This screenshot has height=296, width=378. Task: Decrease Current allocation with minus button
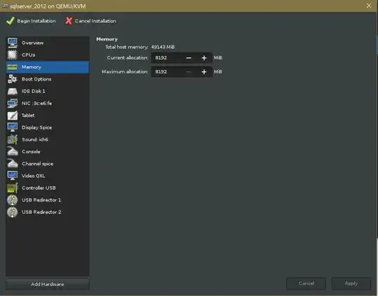(x=189, y=58)
